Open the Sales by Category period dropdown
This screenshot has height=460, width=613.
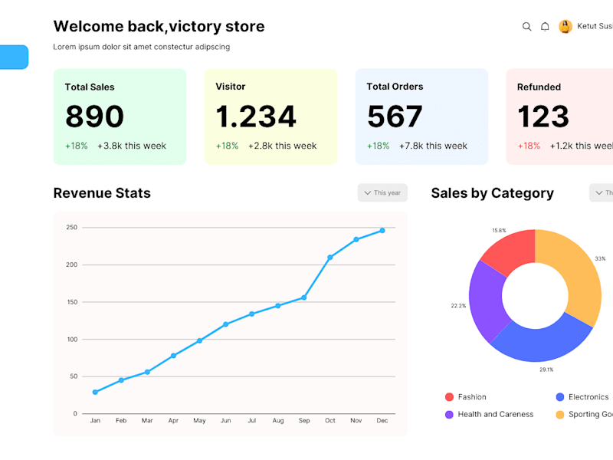tap(602, 193)
